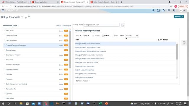Toggle the Initial Users feature badge
The image size is (189, 106).
(66, 31)
